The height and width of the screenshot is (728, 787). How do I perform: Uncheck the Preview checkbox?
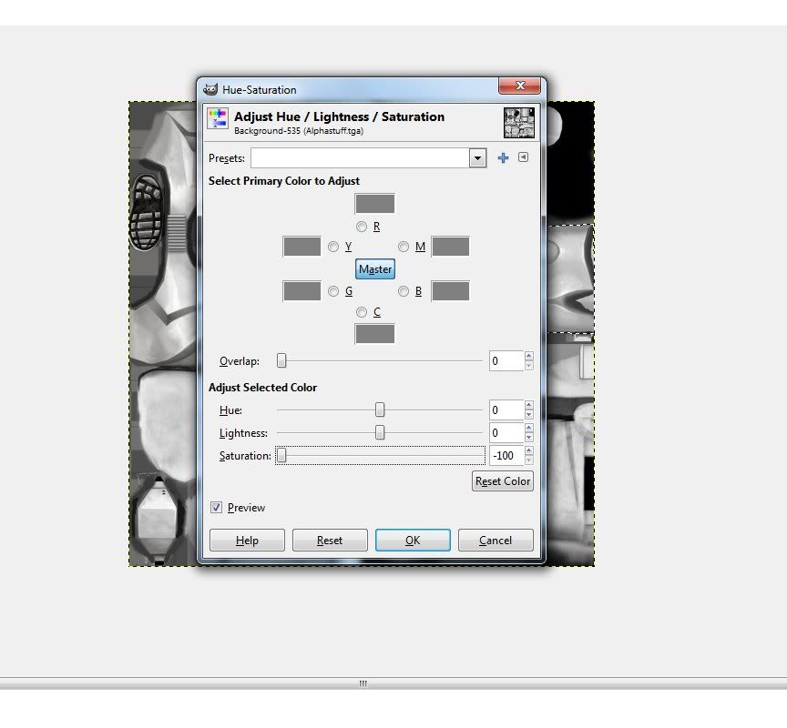coord(216,508)
